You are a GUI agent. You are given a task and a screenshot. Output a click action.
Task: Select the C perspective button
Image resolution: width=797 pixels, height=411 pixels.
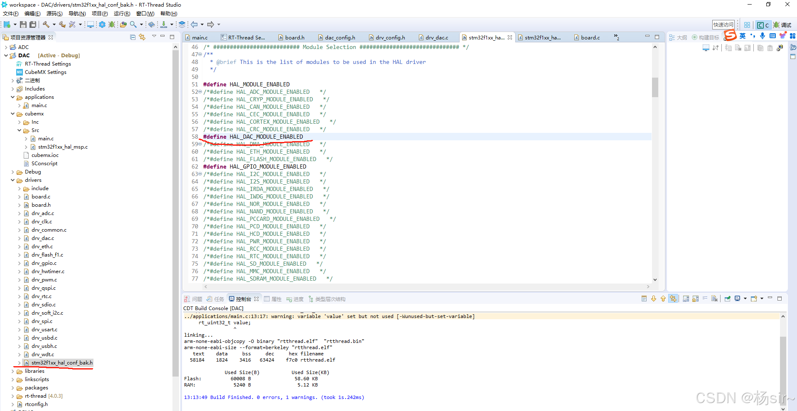pyautogui.click(x=763, y=25)
